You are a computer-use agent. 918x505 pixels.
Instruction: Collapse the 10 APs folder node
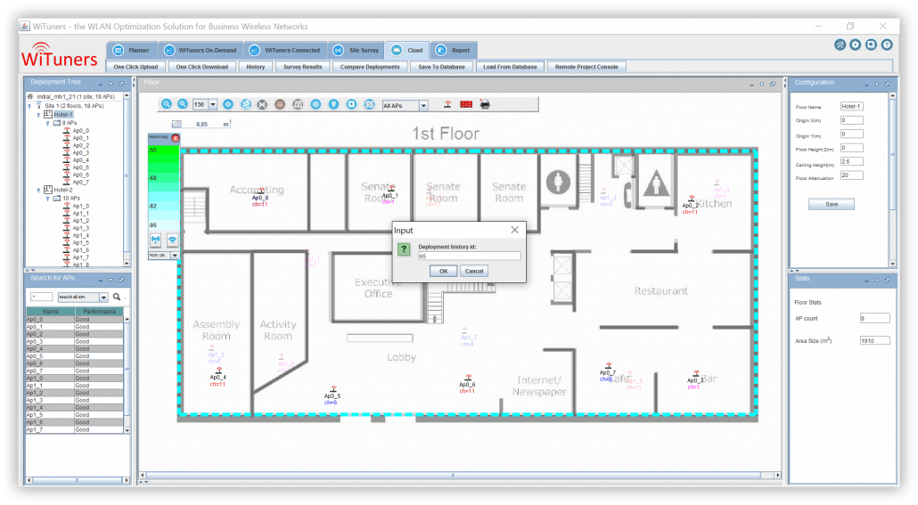click(47, 199)
